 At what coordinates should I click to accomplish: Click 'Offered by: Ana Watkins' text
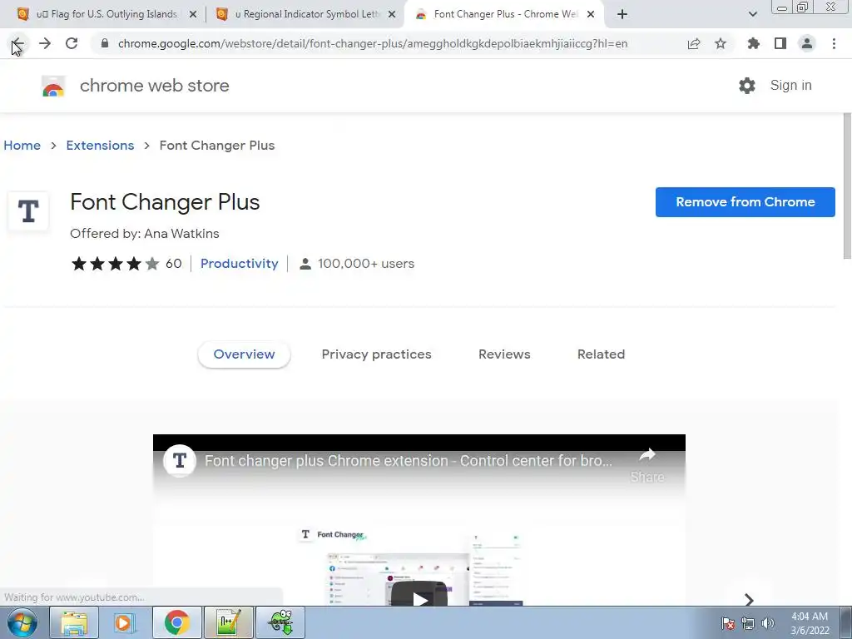(145, 234)
